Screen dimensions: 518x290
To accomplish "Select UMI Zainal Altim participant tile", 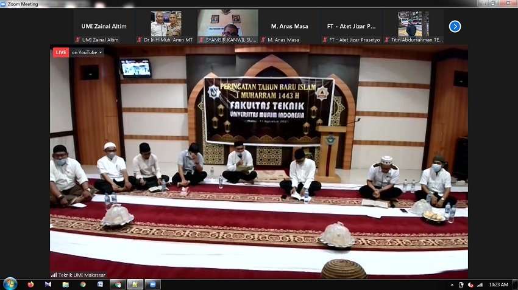I will tap(104, 26).
